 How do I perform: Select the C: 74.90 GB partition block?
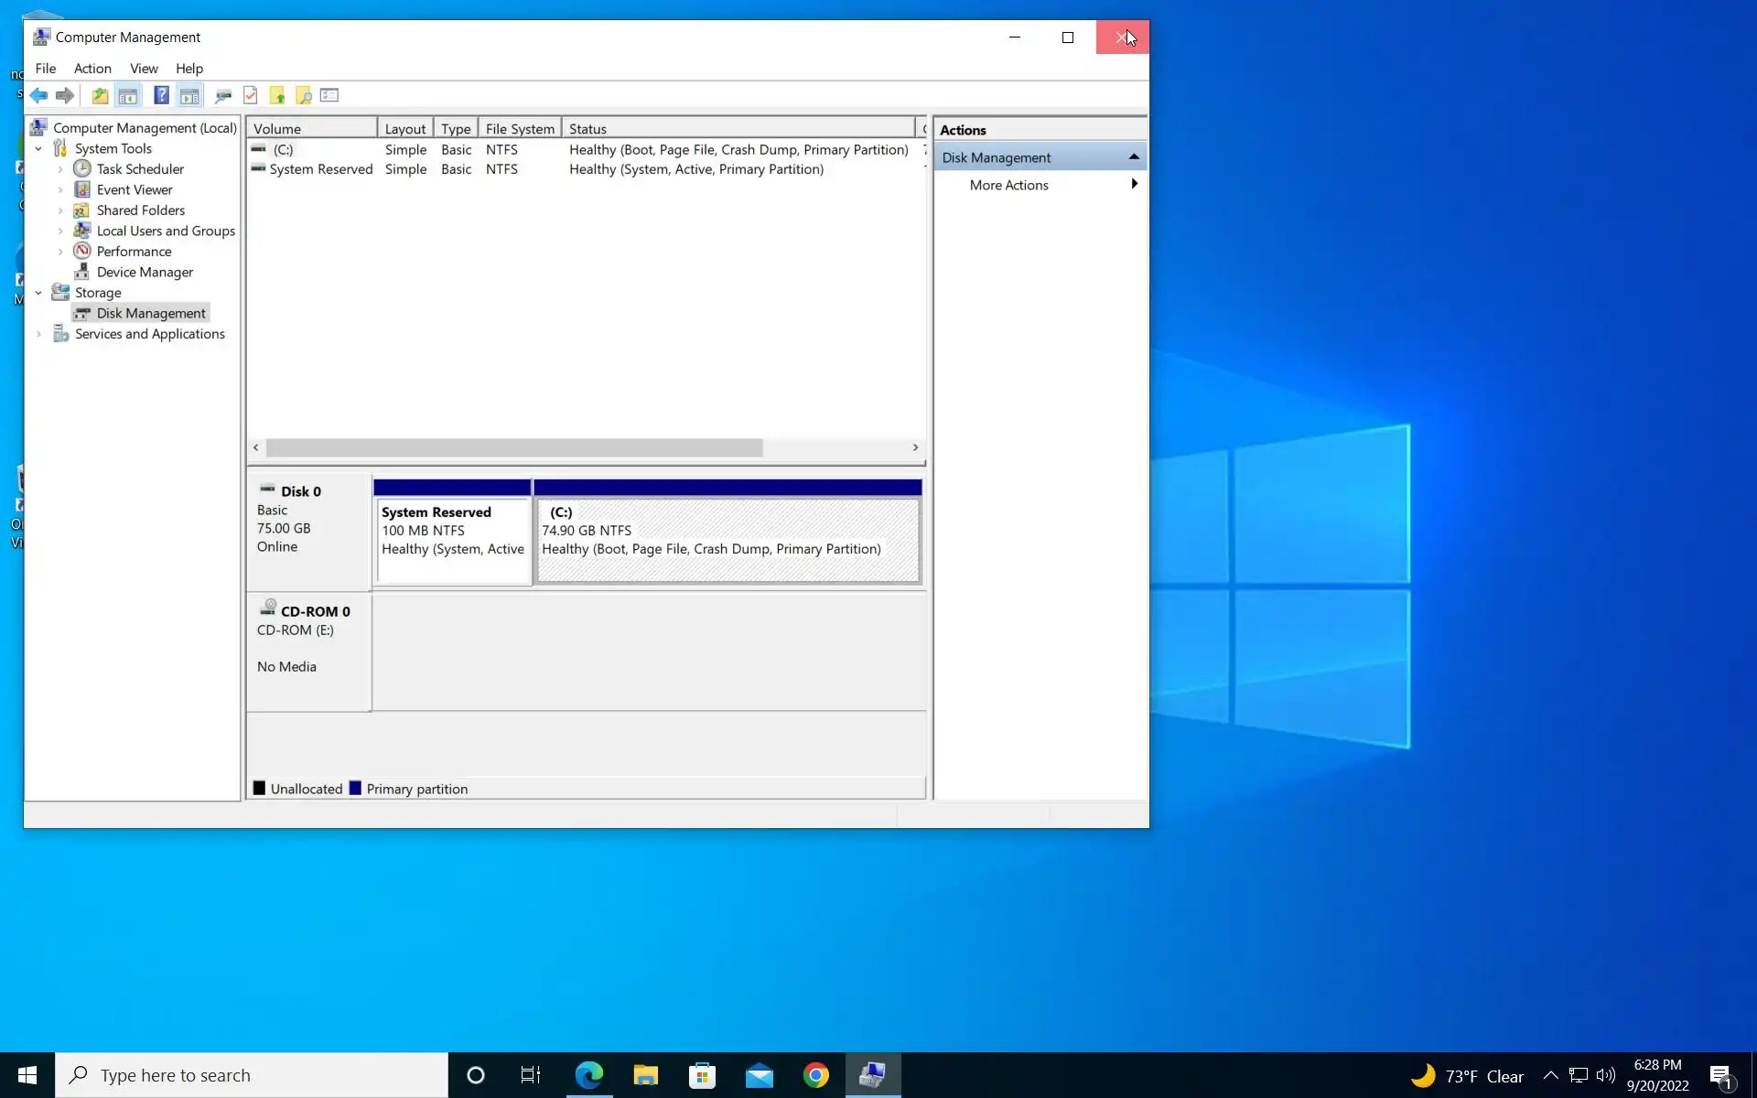pyautogui.click(x=728, y=540)
